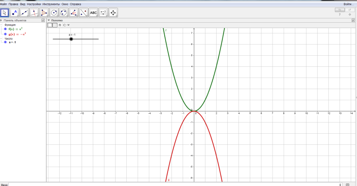Toggle visibility dot for number a = -1
Viewport: 357px width, 186px height.
click(5, 42)
